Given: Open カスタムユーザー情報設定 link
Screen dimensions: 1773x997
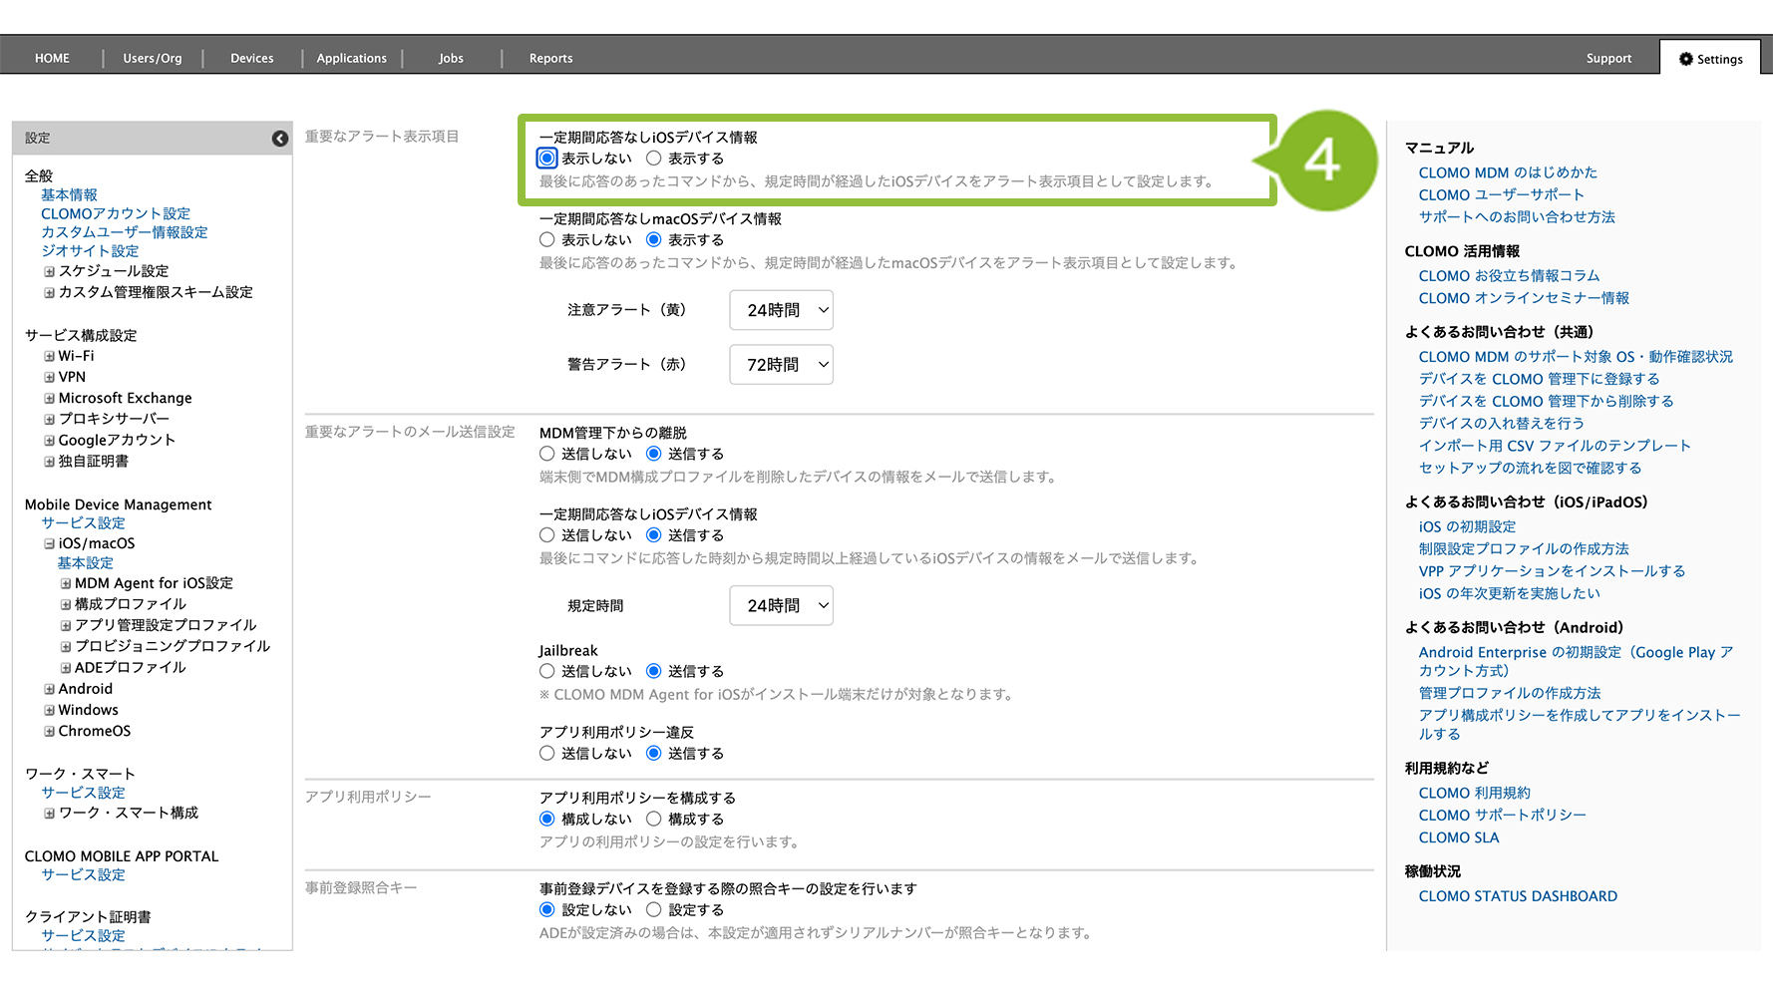Looking at the screenshot, I should pos(125,232).
